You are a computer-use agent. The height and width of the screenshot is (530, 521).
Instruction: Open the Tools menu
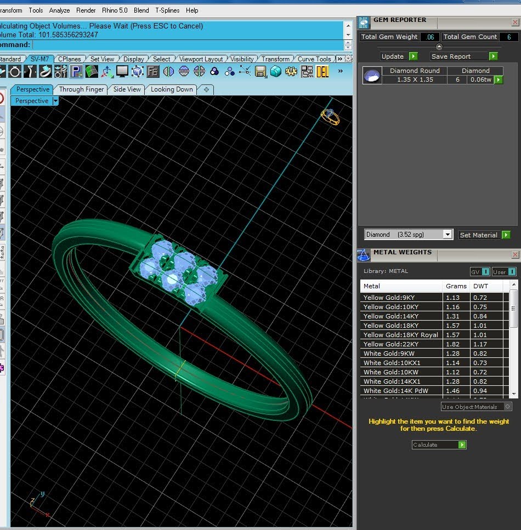click(36, 10)
